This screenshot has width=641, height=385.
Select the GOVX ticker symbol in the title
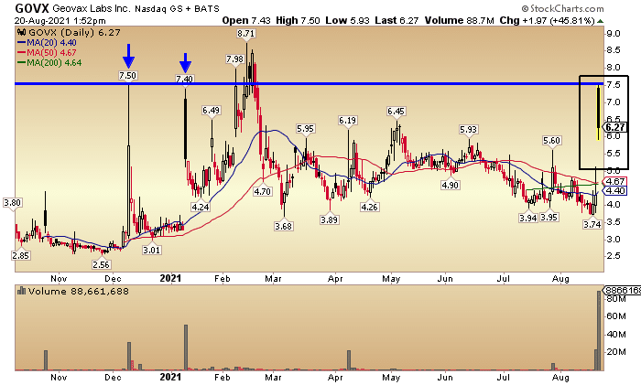point(31,8)
